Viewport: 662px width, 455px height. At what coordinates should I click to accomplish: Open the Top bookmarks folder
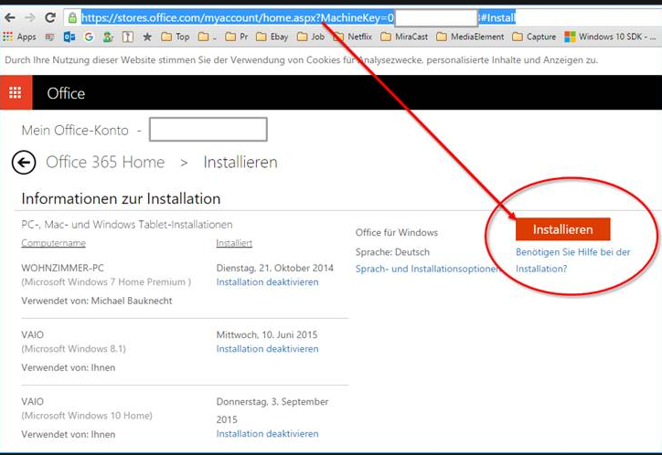(x=176, y=37)
